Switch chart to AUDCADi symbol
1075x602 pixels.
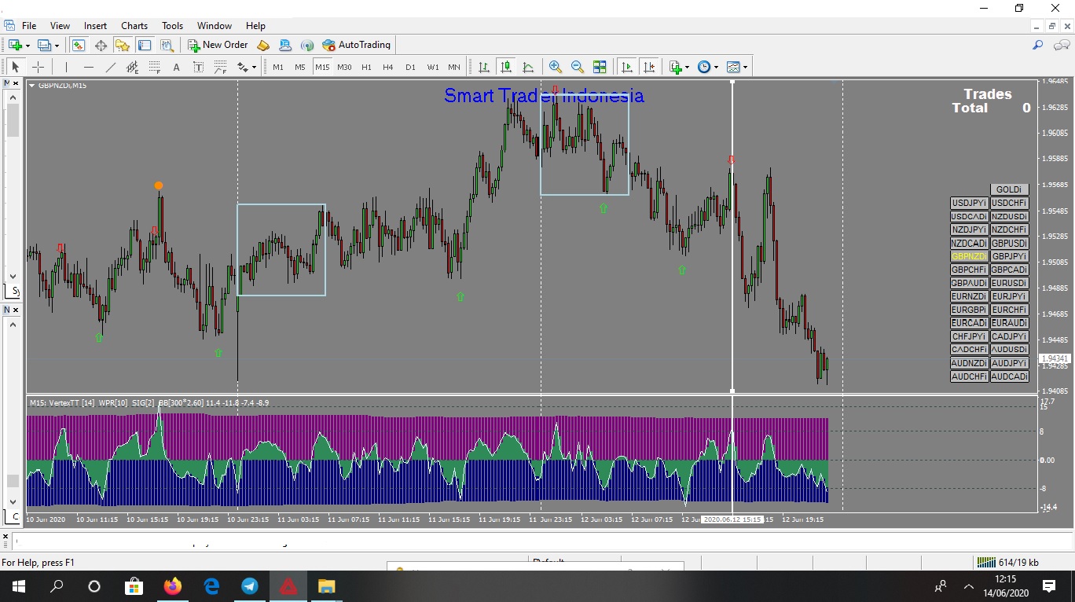tap(1009, 376)
